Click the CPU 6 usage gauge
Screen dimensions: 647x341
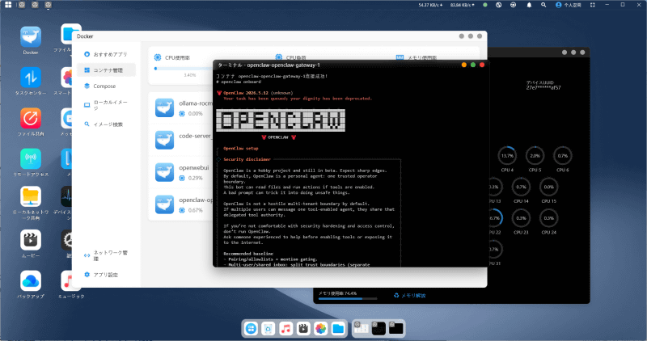tap(562, 156)
